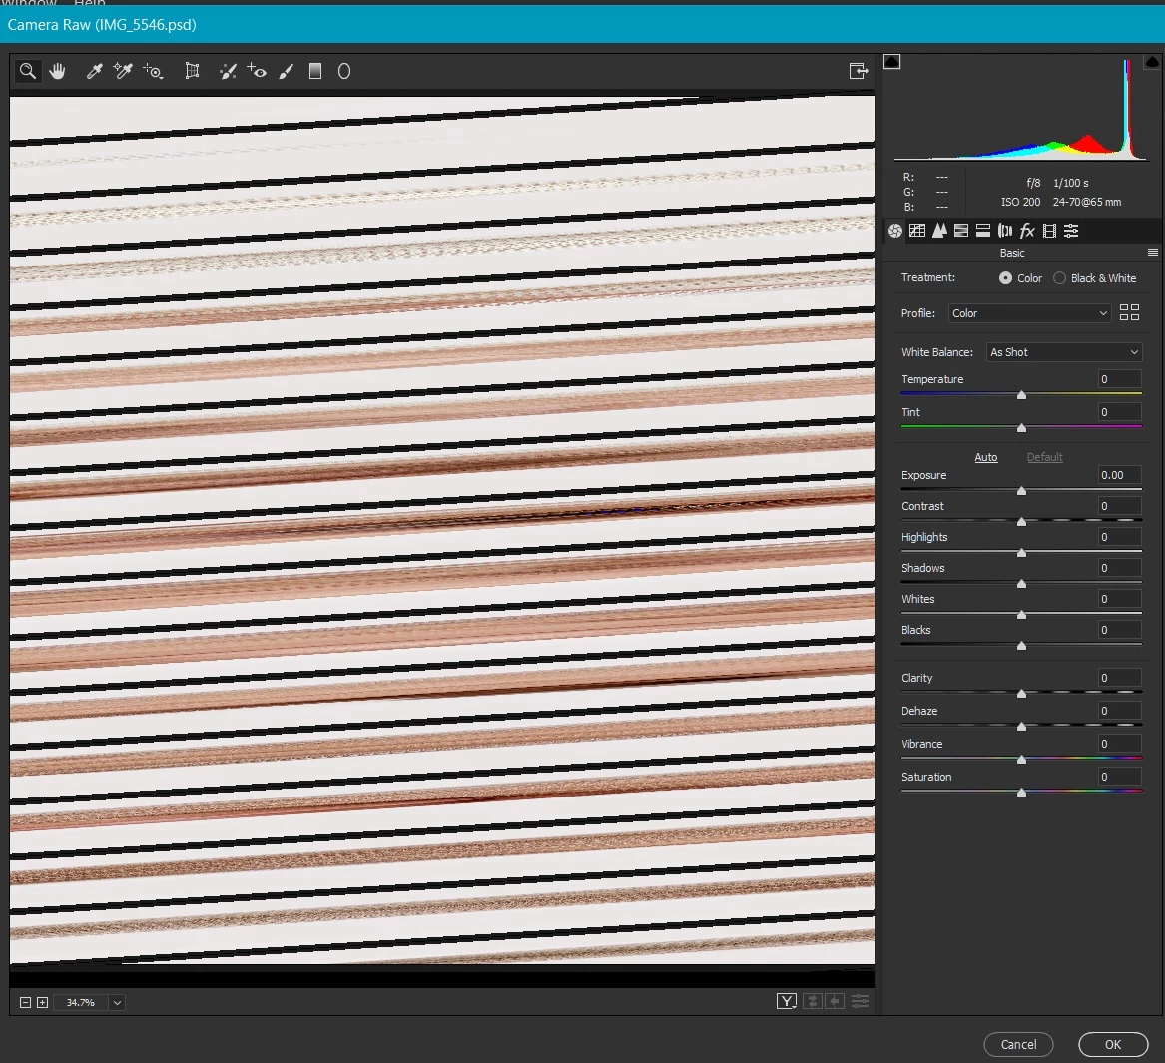Click the Tint slider handle
This screenshot has height=1063, width=1165.
[x=1021, y=428]
